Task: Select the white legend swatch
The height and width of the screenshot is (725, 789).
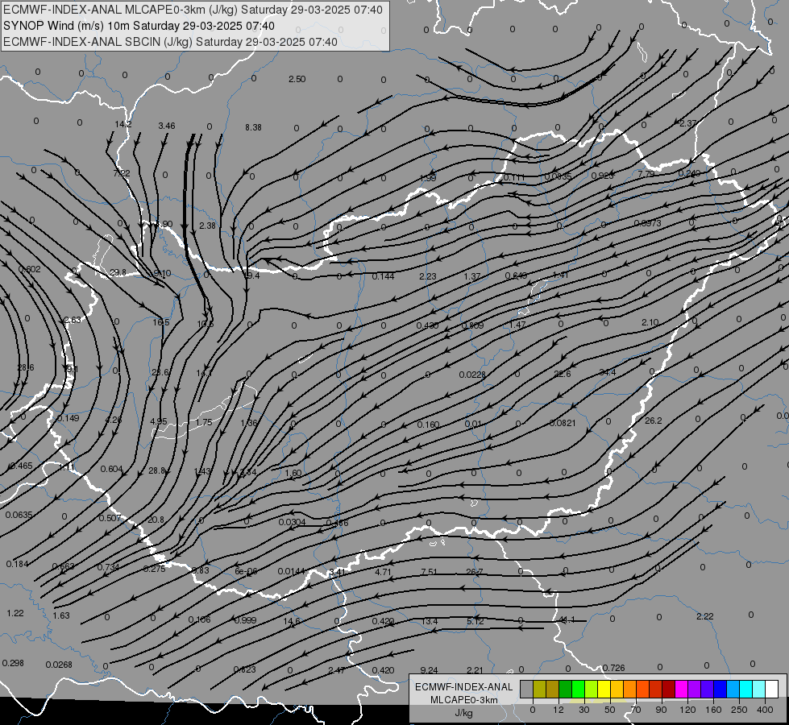Action: click(772, 689)
